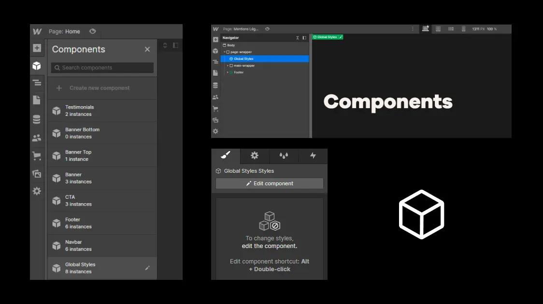
Task: Click collapse arrows icon beside Components panel
Action: [x=165, y=45]
